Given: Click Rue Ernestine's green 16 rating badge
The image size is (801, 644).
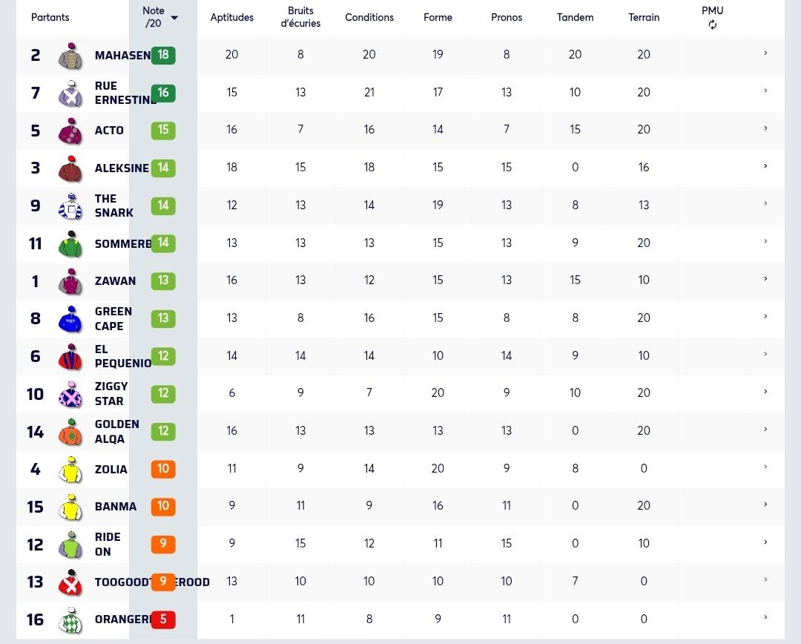Looking at the screenshot, I should [x=163, y=93].
